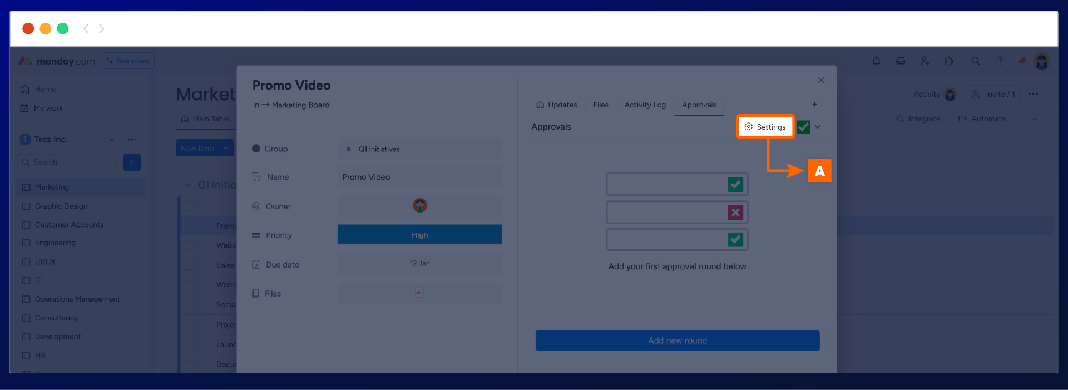Collapse the Q1 Initiatives group chevron
This screenshot has height=390, width=1068.
188,185
